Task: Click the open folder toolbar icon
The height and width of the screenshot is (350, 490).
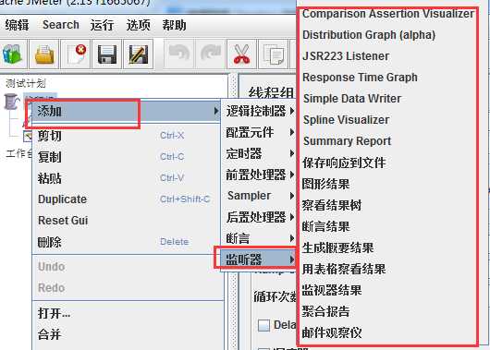Action: (x=44, y=54)
